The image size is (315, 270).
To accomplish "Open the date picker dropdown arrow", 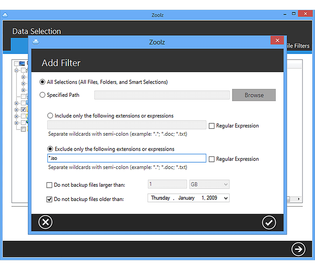I will coord(226,198).
